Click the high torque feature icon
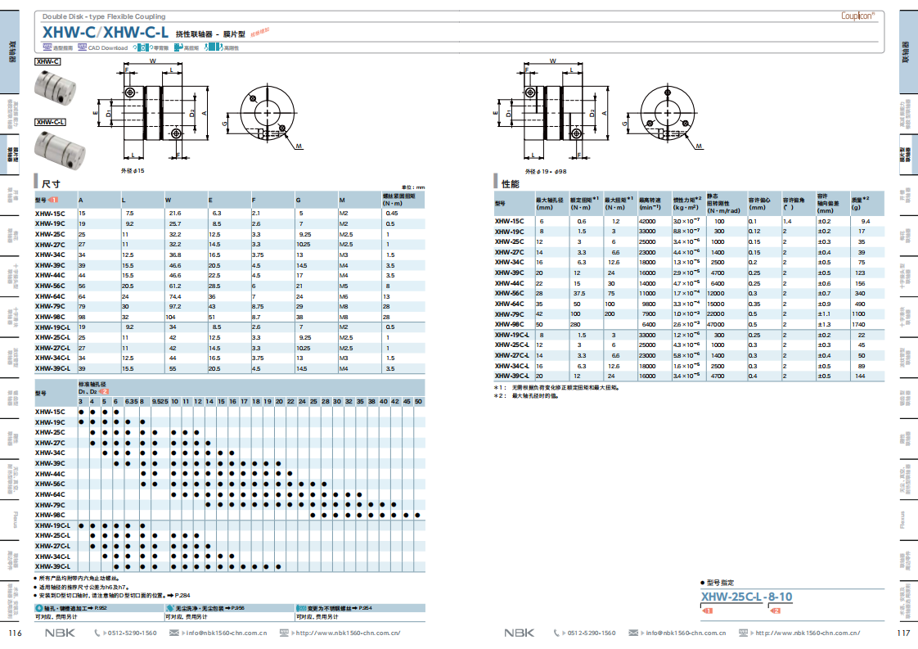This screenshot has width=918, height=649. coord(178,47)
